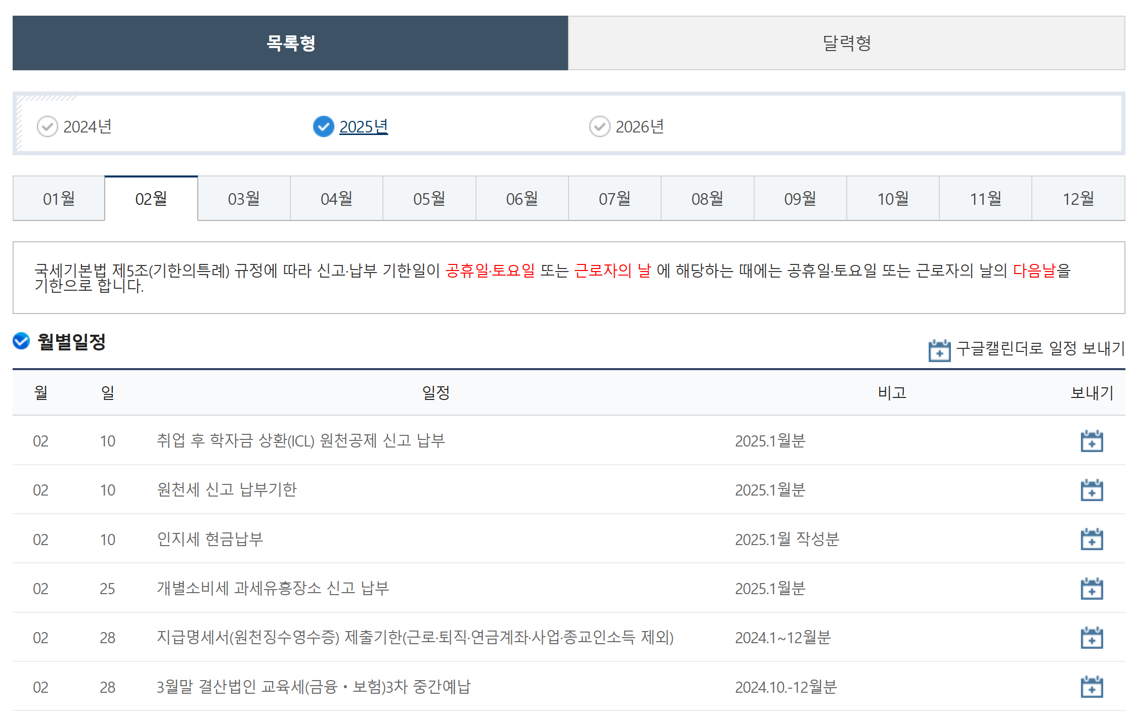Viewport: 1131px width, 716px height.
Task: Click 구글캘린더로 일정 보내기 link
Action: coord(1040,348)
